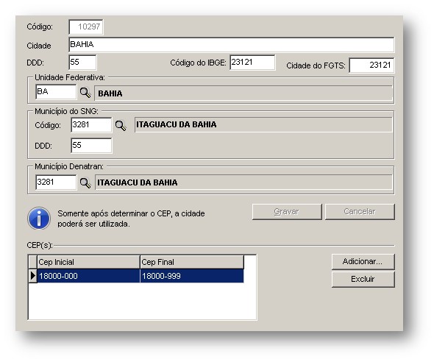Open Município do SNG search magnifier
Image resolution: width=434 pixels, height=362 pixels.
pyautogui.click(x=121, y=126)
